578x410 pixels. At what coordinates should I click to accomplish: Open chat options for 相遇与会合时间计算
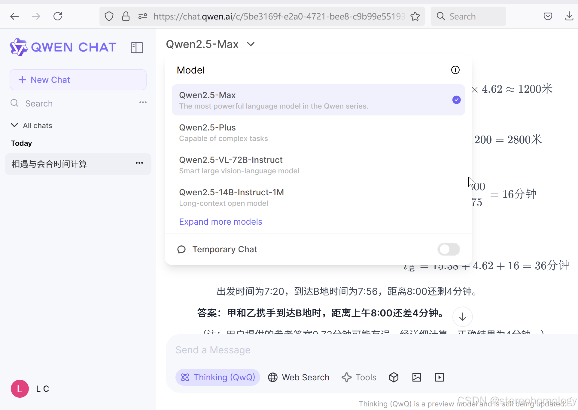[139, 163]
